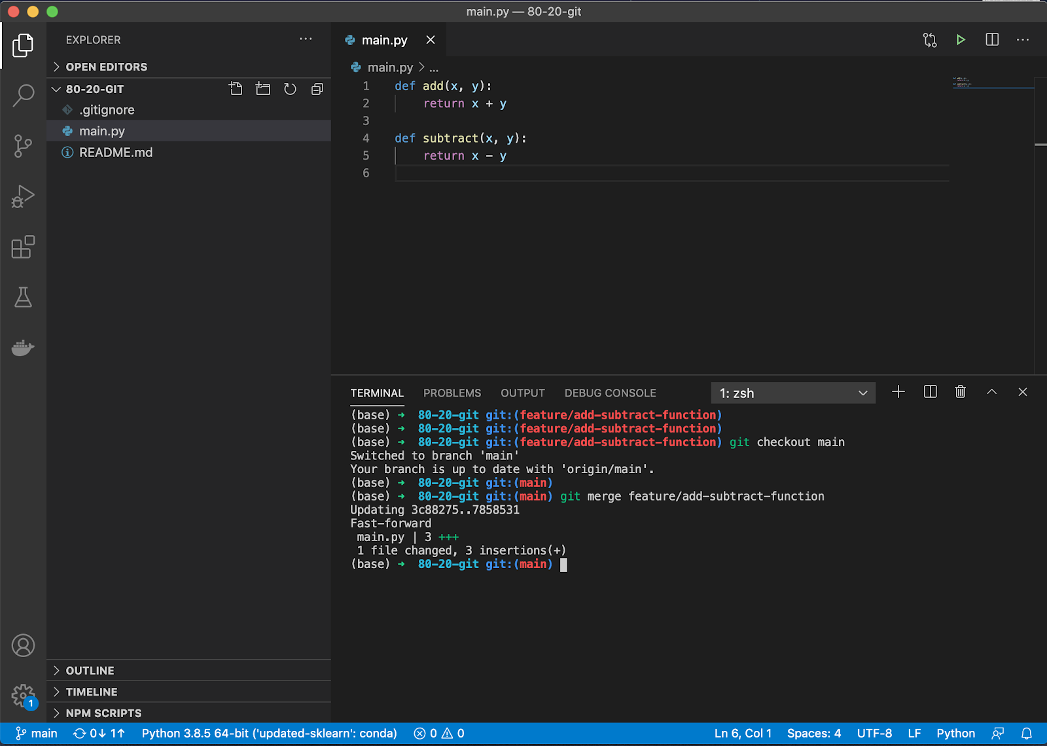Open the zsh terminal selector dropdown
1047x746 pixels.
point(792,393)
